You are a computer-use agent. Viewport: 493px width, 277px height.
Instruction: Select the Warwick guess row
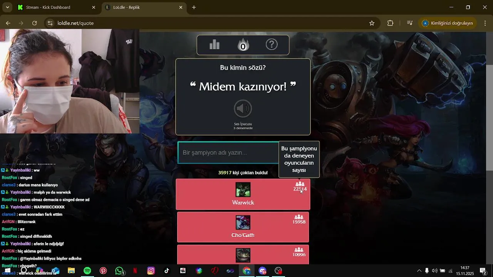point(243,194)
